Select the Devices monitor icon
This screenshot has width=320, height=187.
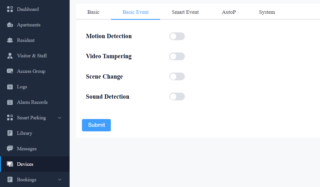click(10, 164)
